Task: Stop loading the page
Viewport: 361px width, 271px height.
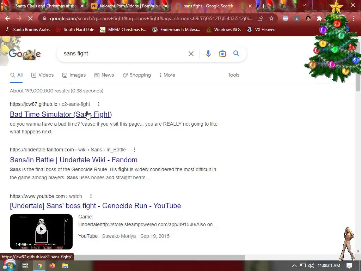Action: 30,18
